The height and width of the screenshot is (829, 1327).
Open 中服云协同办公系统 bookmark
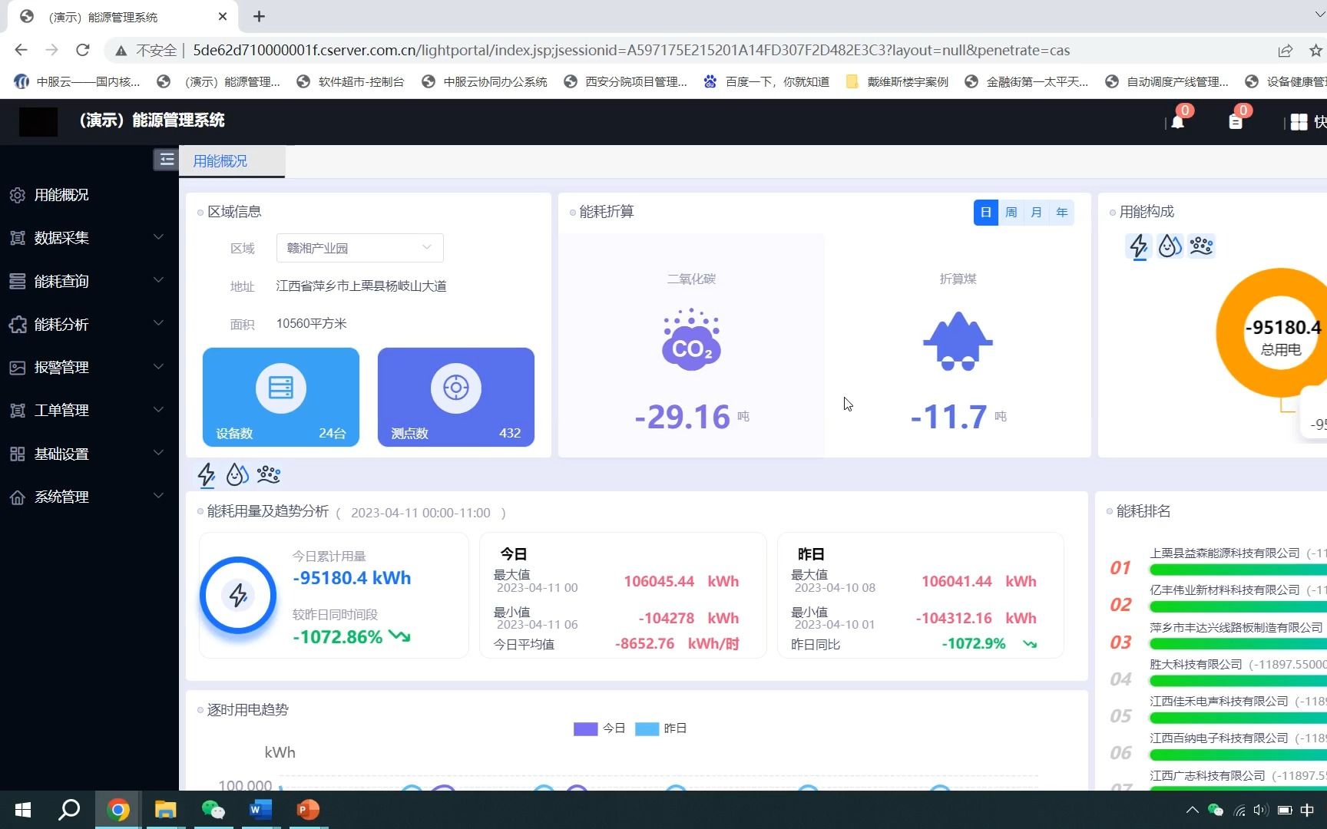[485, 81]
